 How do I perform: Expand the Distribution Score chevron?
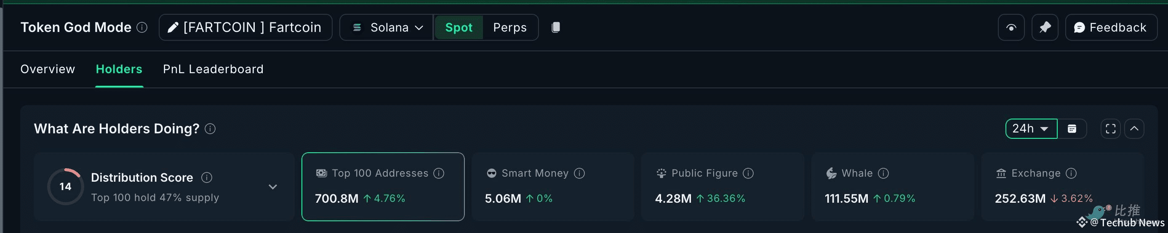pyautogui.click(x=272, y=187)
